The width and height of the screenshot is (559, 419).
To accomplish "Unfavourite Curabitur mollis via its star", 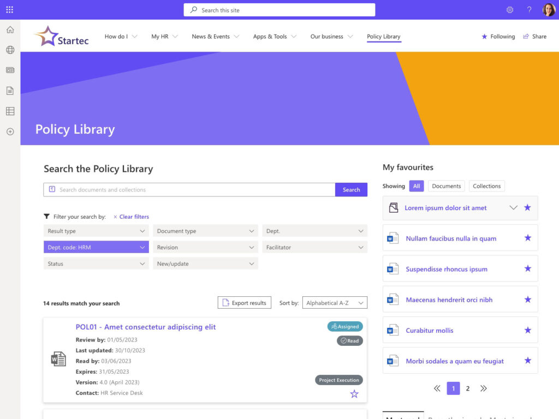I will coord(527,330).
